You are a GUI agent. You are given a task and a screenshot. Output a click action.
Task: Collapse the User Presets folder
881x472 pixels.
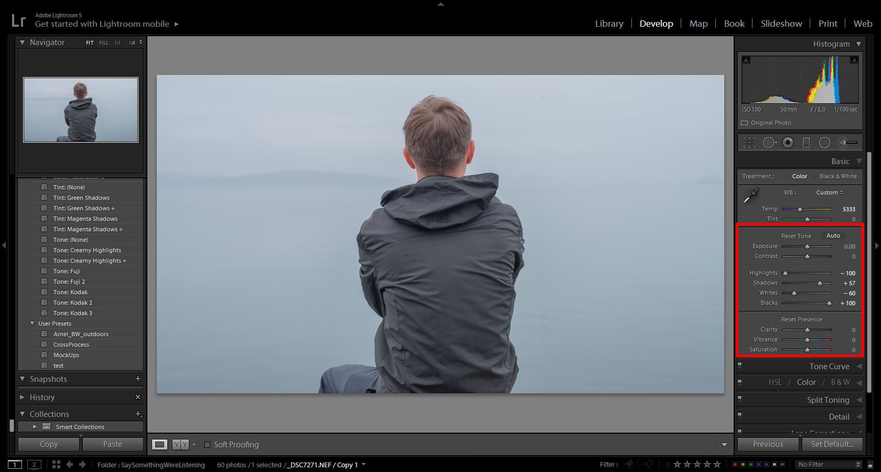[x=33, y=324]
